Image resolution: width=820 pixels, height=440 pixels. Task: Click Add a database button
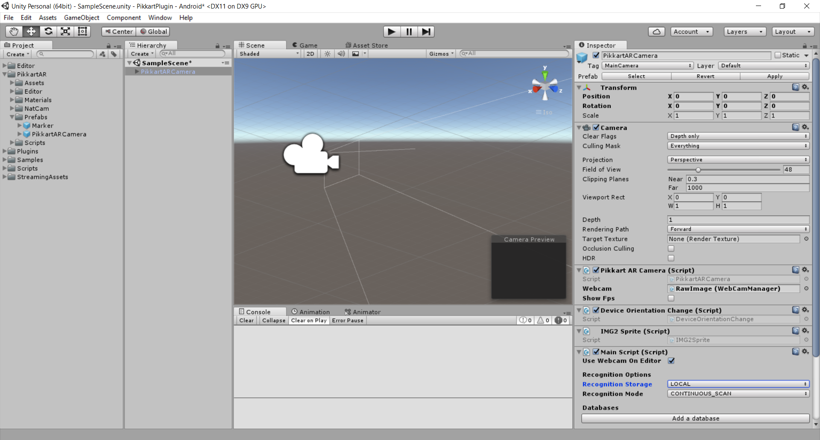(695, 419)
